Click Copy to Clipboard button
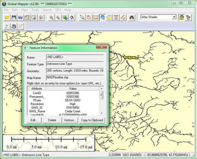197x159 pixels. tap(92, 120)
